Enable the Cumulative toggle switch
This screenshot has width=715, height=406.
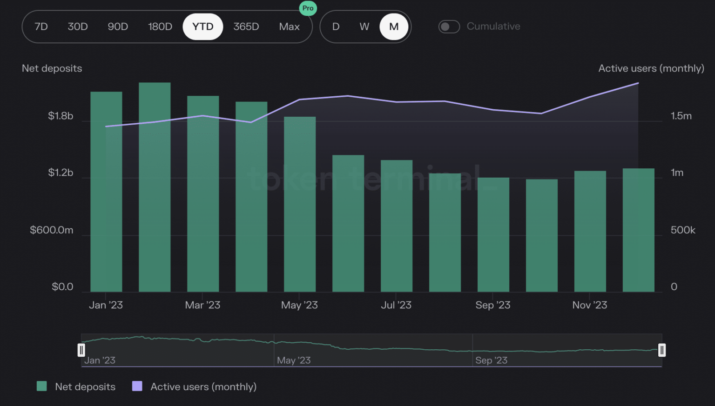pos(449,27)
